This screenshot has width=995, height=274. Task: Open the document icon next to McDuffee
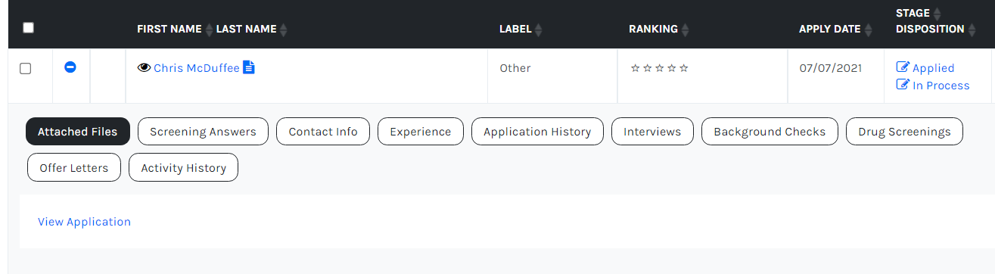coord(249,67)
